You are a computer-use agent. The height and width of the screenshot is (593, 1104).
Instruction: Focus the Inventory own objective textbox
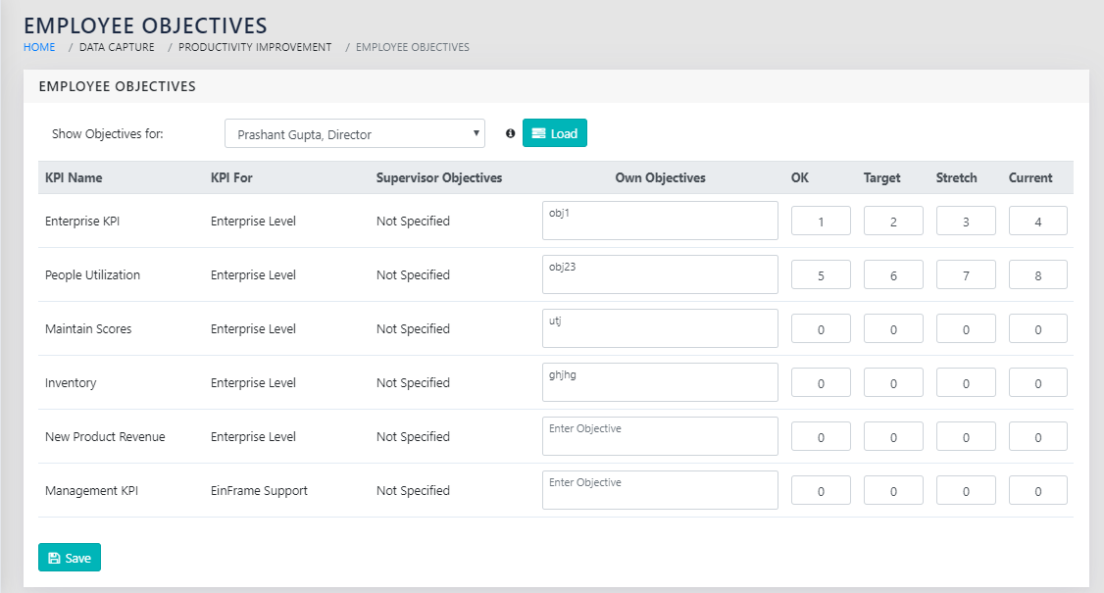660,382
